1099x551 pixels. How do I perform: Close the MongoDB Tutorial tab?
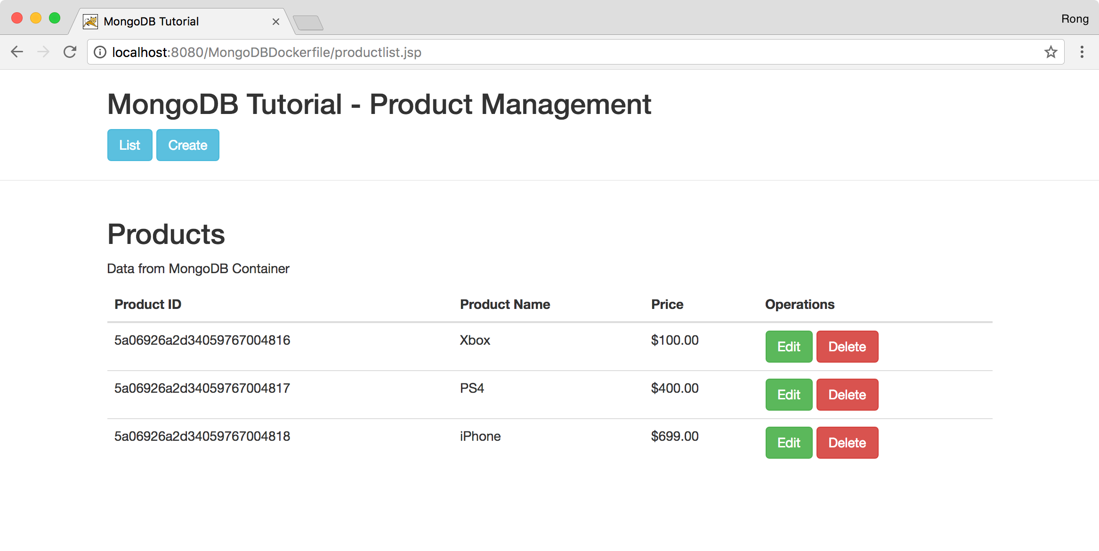[x=276, y=22]
